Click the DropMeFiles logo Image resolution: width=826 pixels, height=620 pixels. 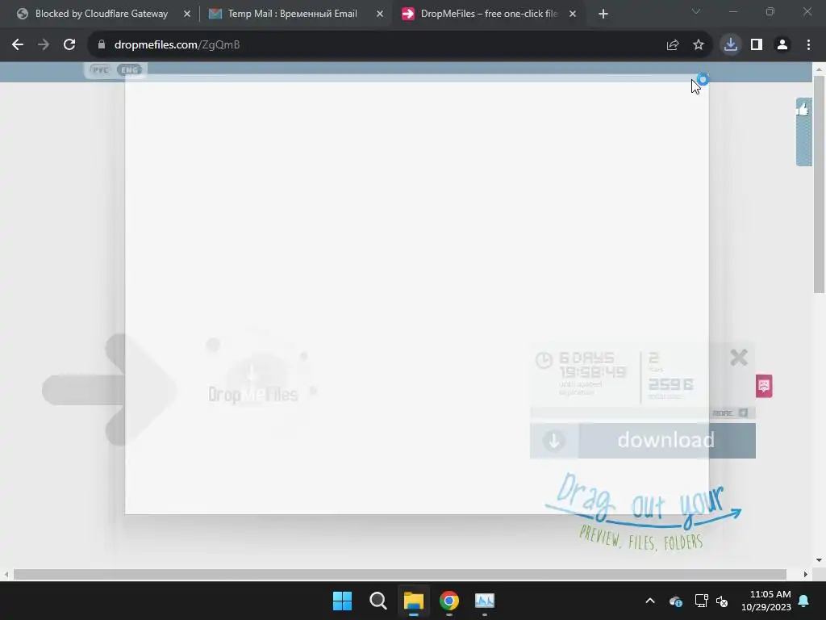(x=252, y=394)
